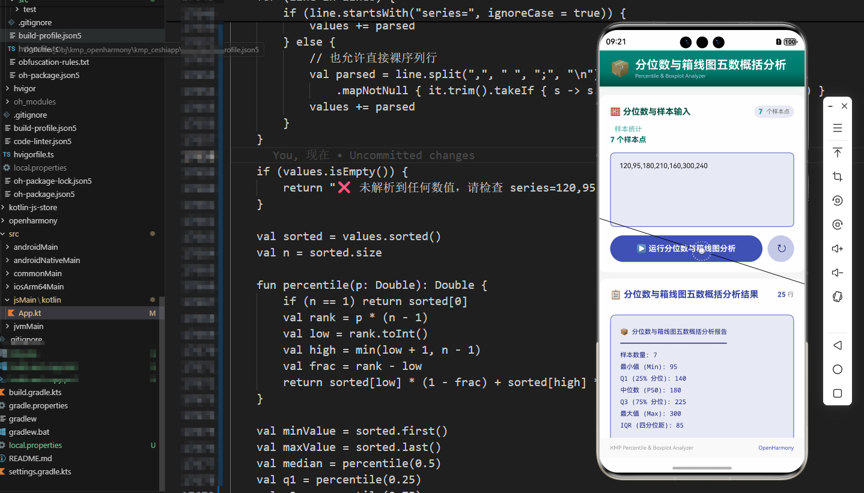Click the phone home indicator gesture bar
The image size is (864, 493).
[x=702, y=468]
